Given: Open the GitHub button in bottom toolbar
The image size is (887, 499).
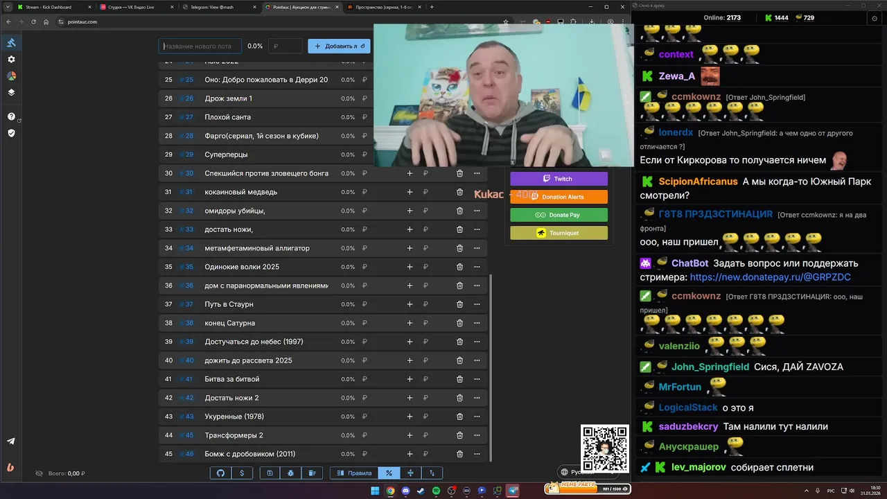Looking at the screenshot, I should 221,473.
